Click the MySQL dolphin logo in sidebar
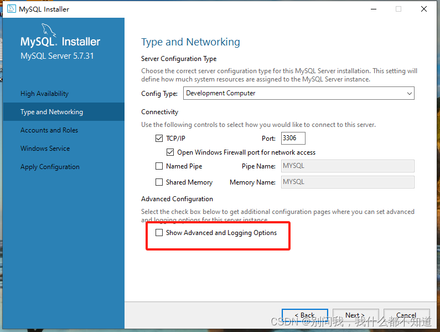This screenshot has width=440, height=332. coord(48,30)
